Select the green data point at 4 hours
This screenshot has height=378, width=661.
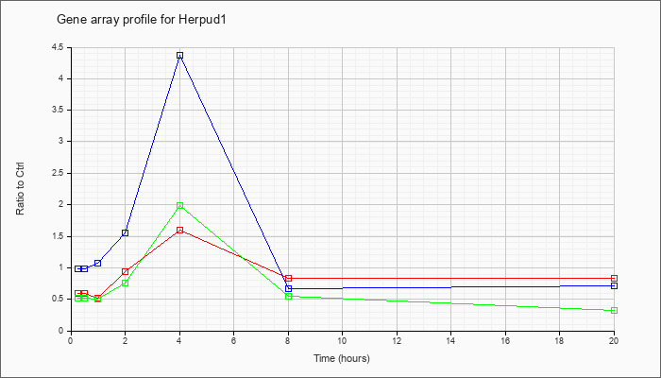coord(180,205)
